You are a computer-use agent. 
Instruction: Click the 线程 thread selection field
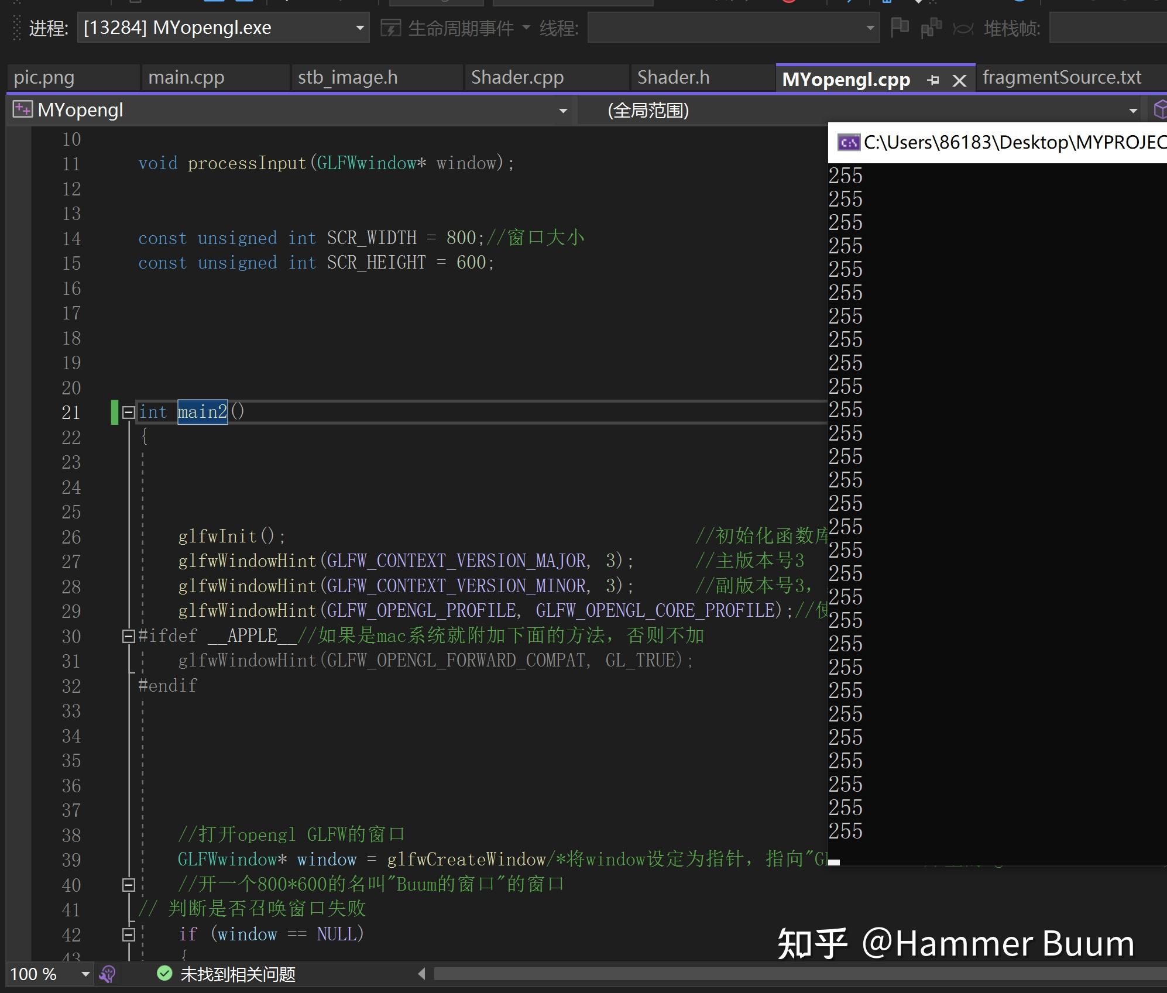pos(732,28)
